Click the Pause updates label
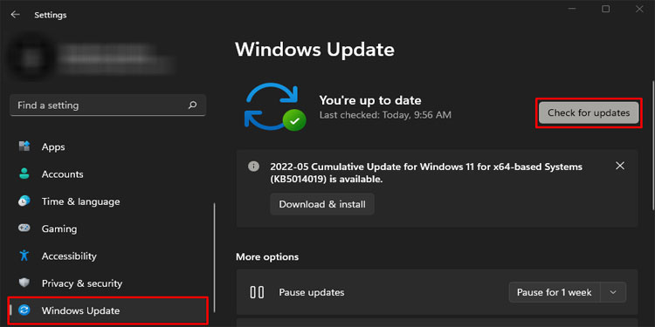 coord(312,292)
